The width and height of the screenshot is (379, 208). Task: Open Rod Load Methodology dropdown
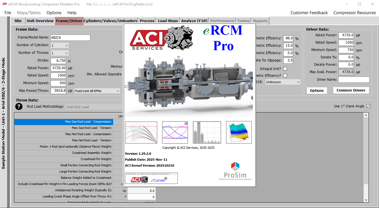pyautogui.click(x=95, y=107)
